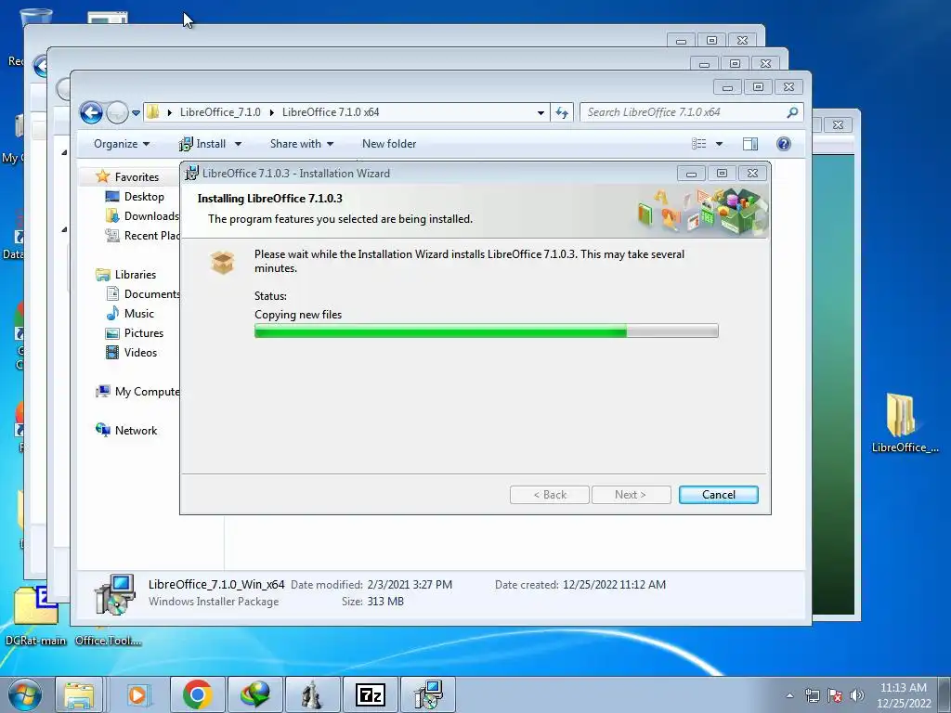The height and width of the screenshot is (713, 951).
Task: Click the Action Center flag tray icon
Action: [835, 695]
